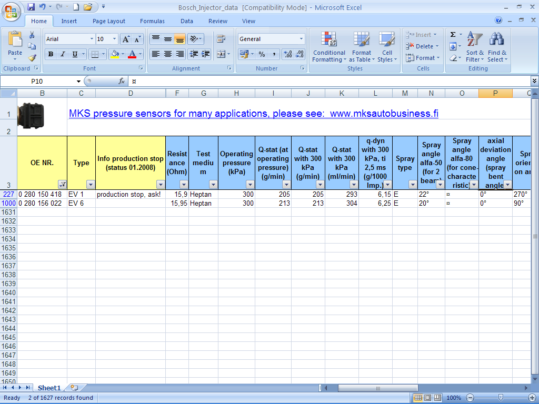Insert a new worksheet tab
The height and width of the screenshot is (404, 539).
[x=74, y=388]
